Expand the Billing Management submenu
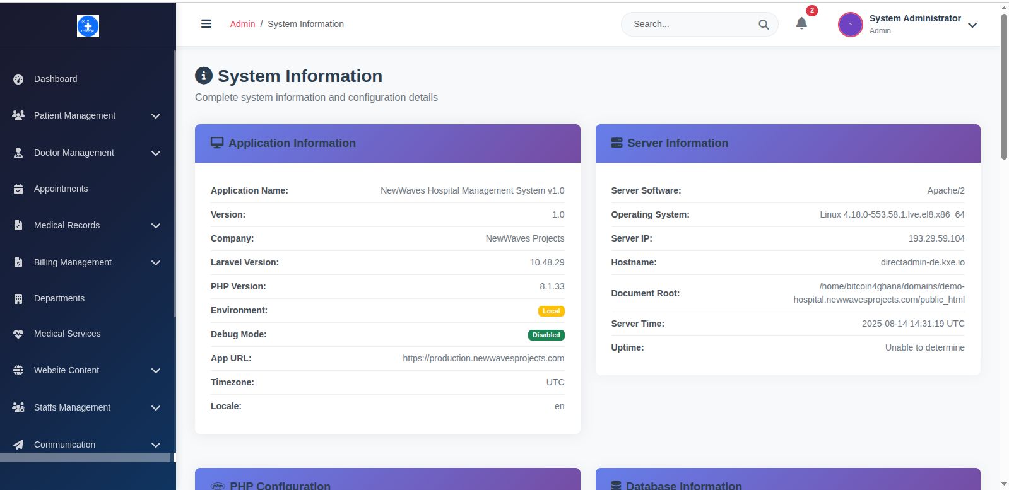 (156, 263)
